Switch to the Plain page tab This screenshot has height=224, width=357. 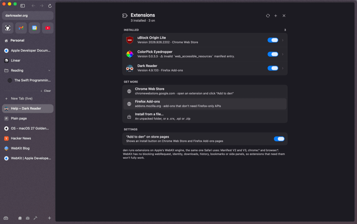click(x=28, y=119)
